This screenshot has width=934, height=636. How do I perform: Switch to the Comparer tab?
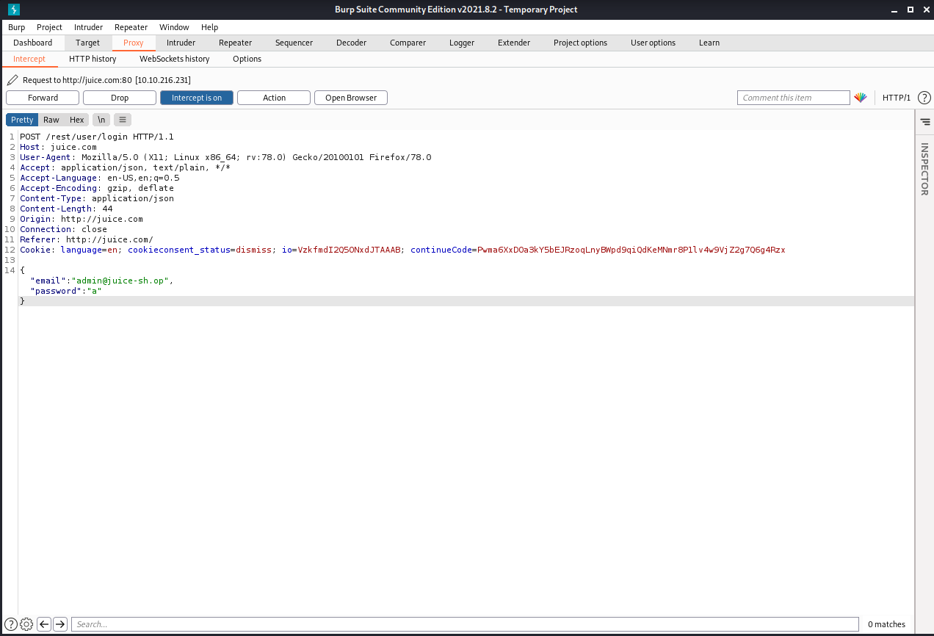[408, 43]
